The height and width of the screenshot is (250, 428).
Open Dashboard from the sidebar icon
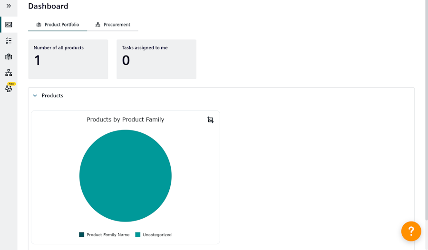pyautogui.click(x=9, y=25)
